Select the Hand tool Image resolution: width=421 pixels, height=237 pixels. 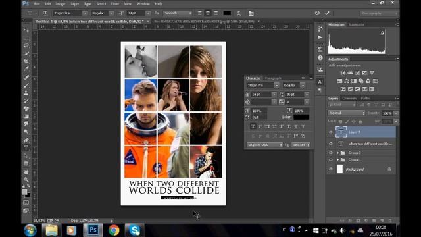[26, 172]
